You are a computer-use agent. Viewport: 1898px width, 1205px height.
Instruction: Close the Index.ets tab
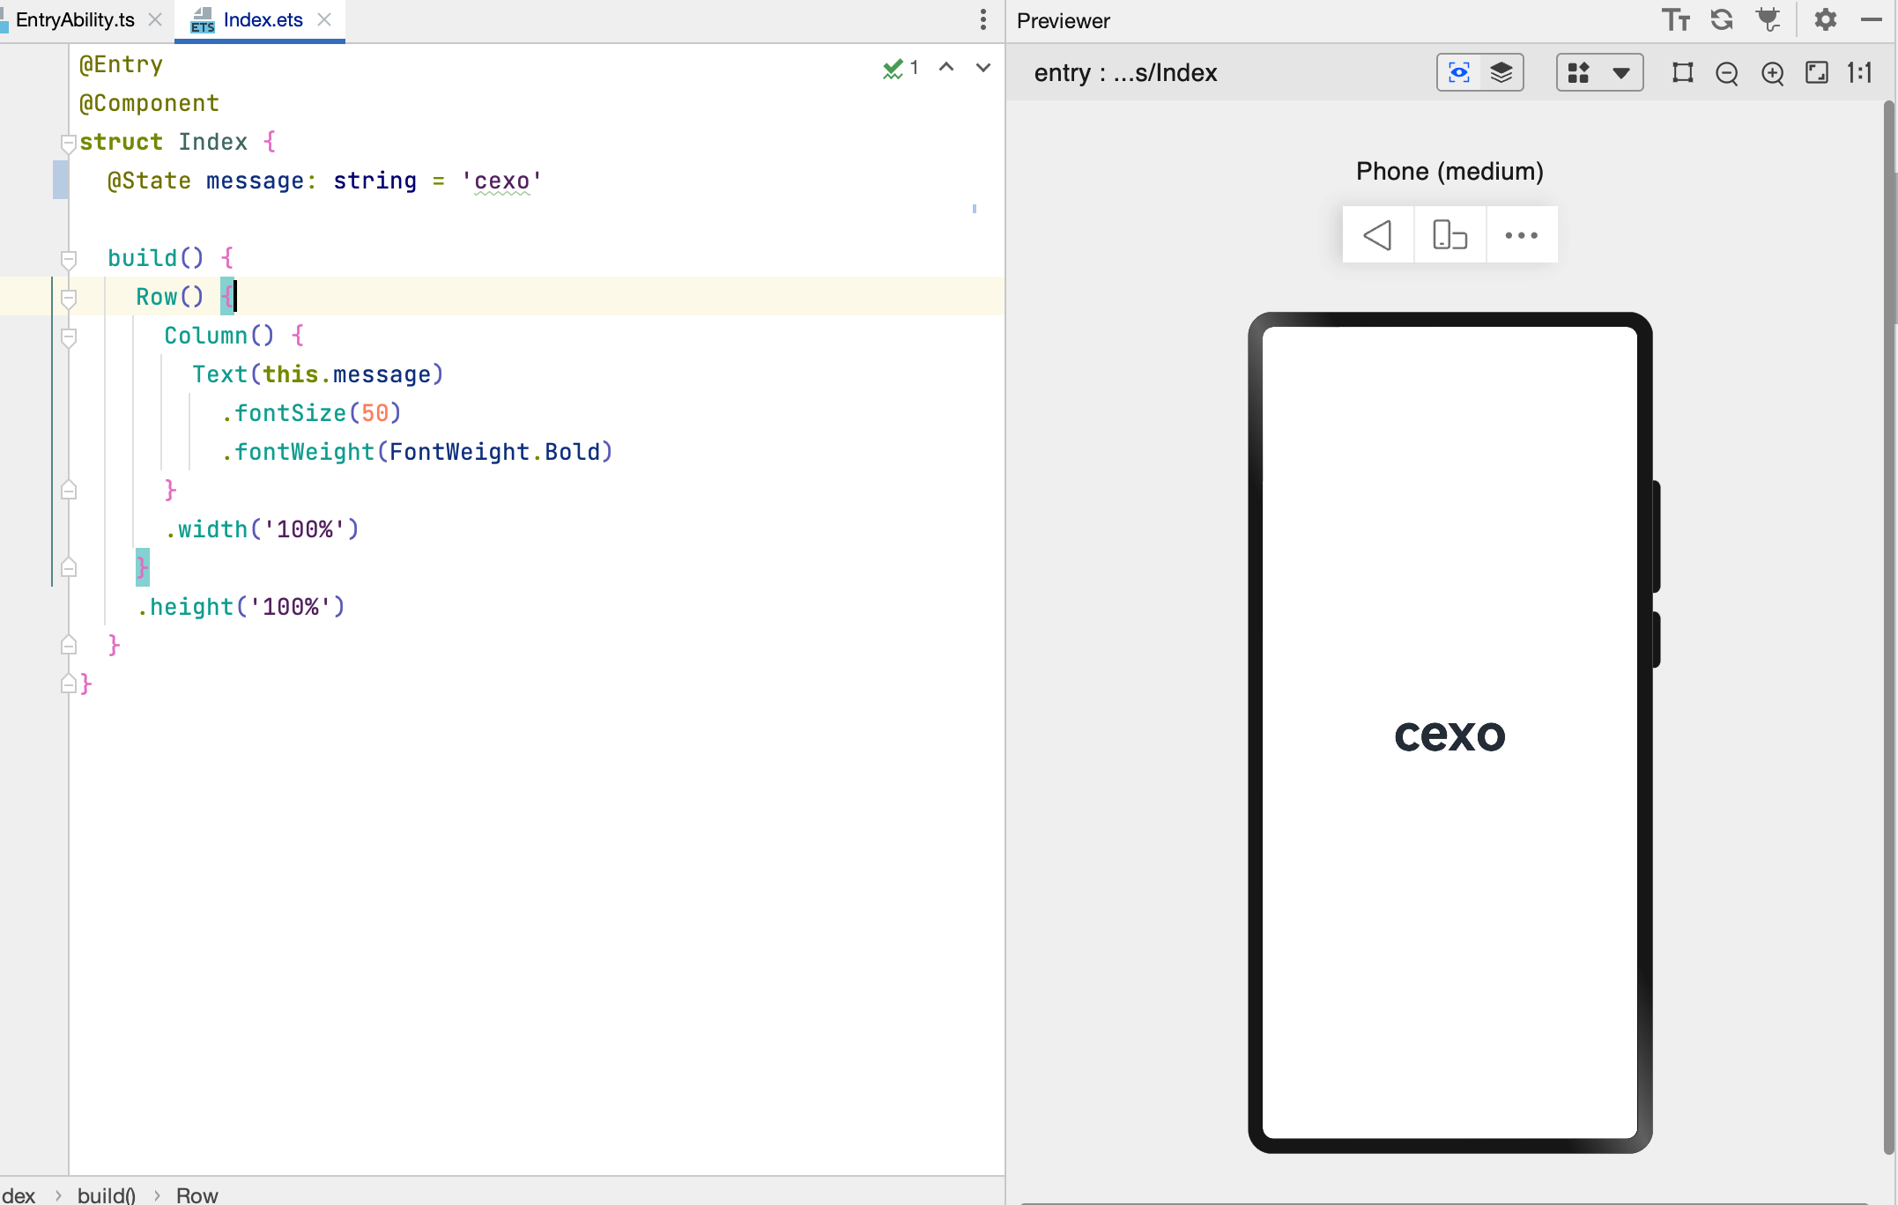324,19
